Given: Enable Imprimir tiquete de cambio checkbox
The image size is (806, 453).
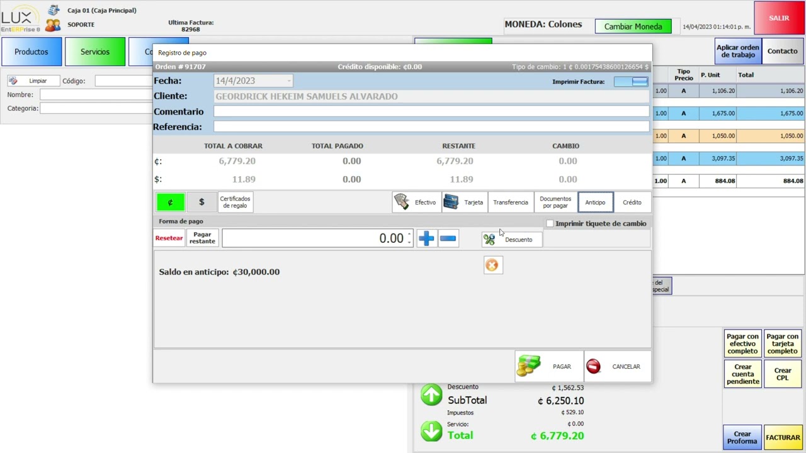Looking at the screenshot, I should tap(550, 223).
